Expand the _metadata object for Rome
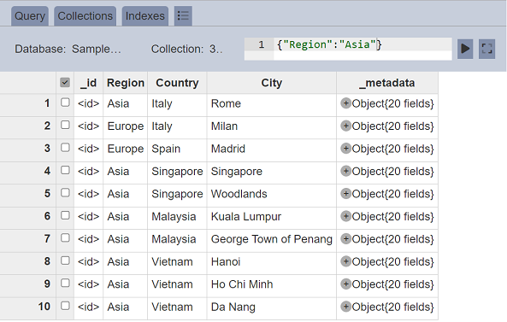Image resolution: width=507 pixels, height=322 pixels. (x=345, y=103)
